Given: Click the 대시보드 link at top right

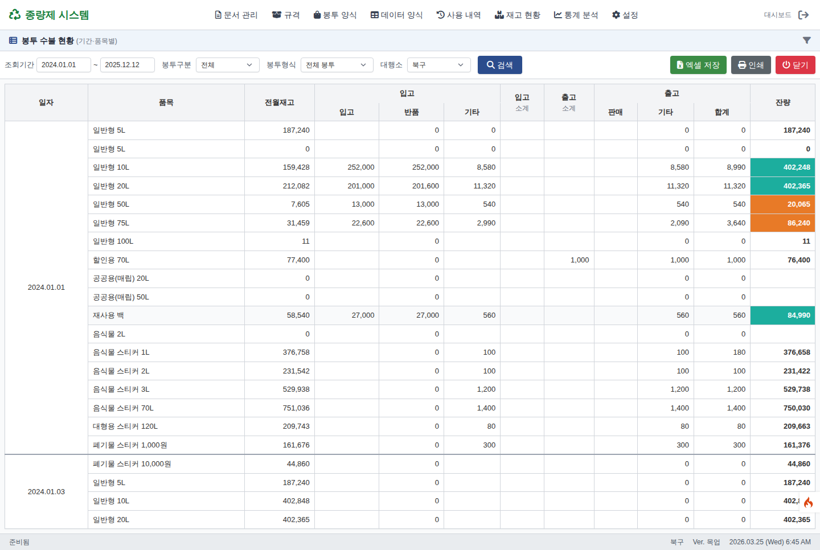Looking at the screenshot, I should pyautogui.click(x=778, y=15).
